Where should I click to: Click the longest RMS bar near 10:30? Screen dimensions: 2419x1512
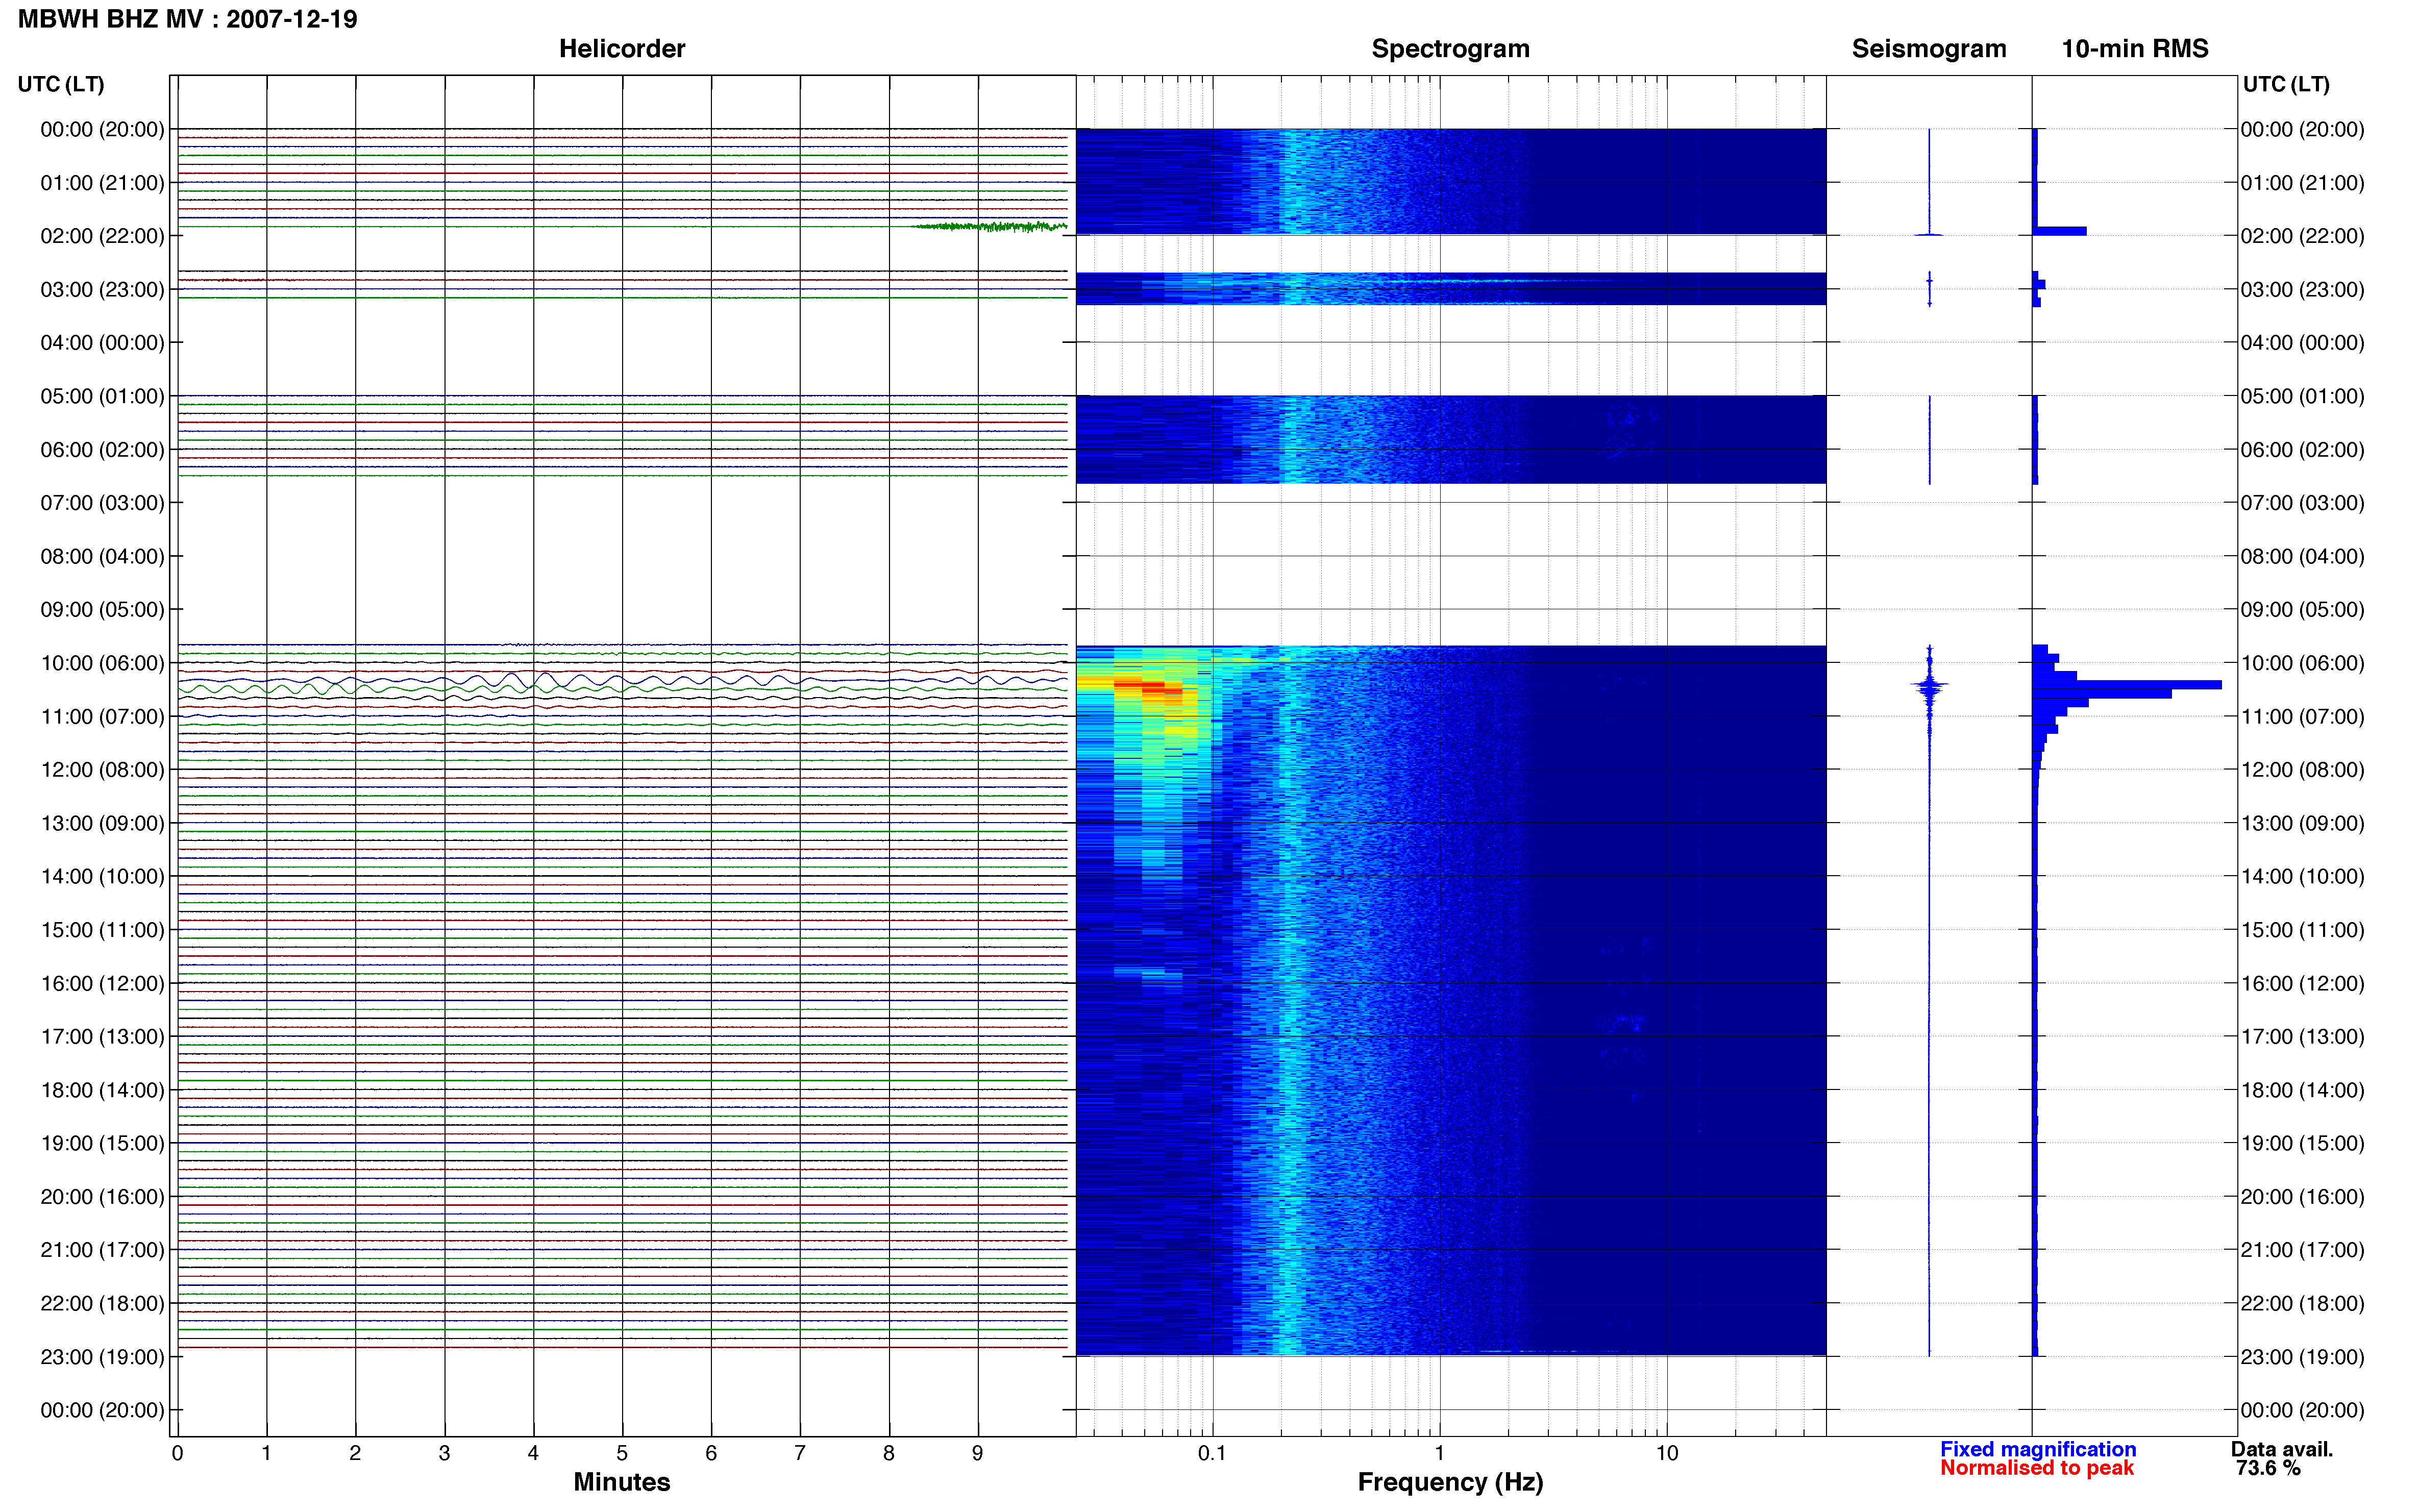click(x=2127, y=685)
